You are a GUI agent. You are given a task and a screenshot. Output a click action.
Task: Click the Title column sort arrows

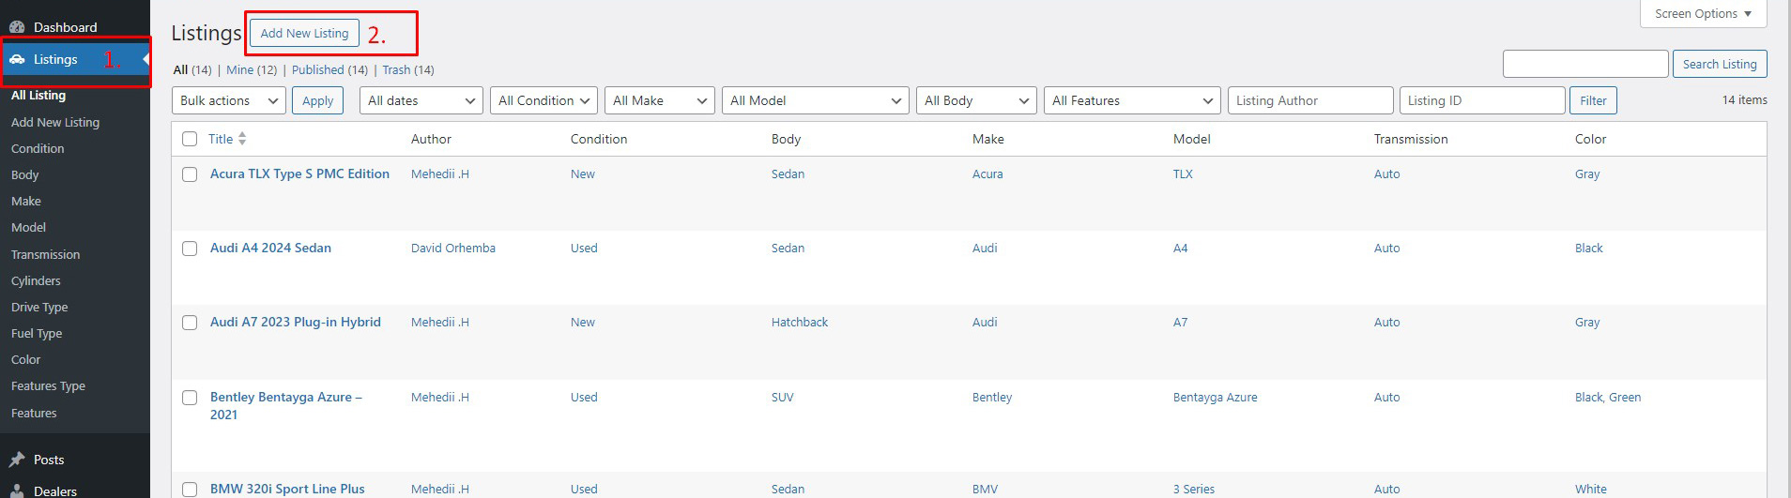pyautogui.click(x=242, y=139)
